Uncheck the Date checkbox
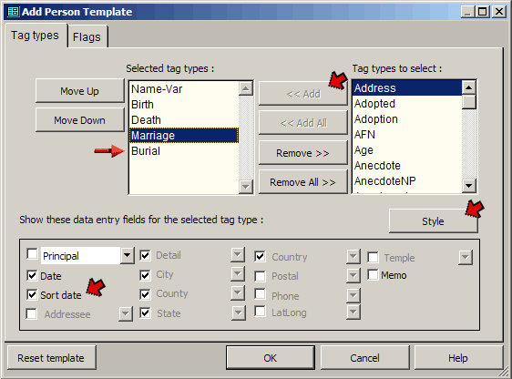Viewport: 512px width, 379px height. [32, 276]
